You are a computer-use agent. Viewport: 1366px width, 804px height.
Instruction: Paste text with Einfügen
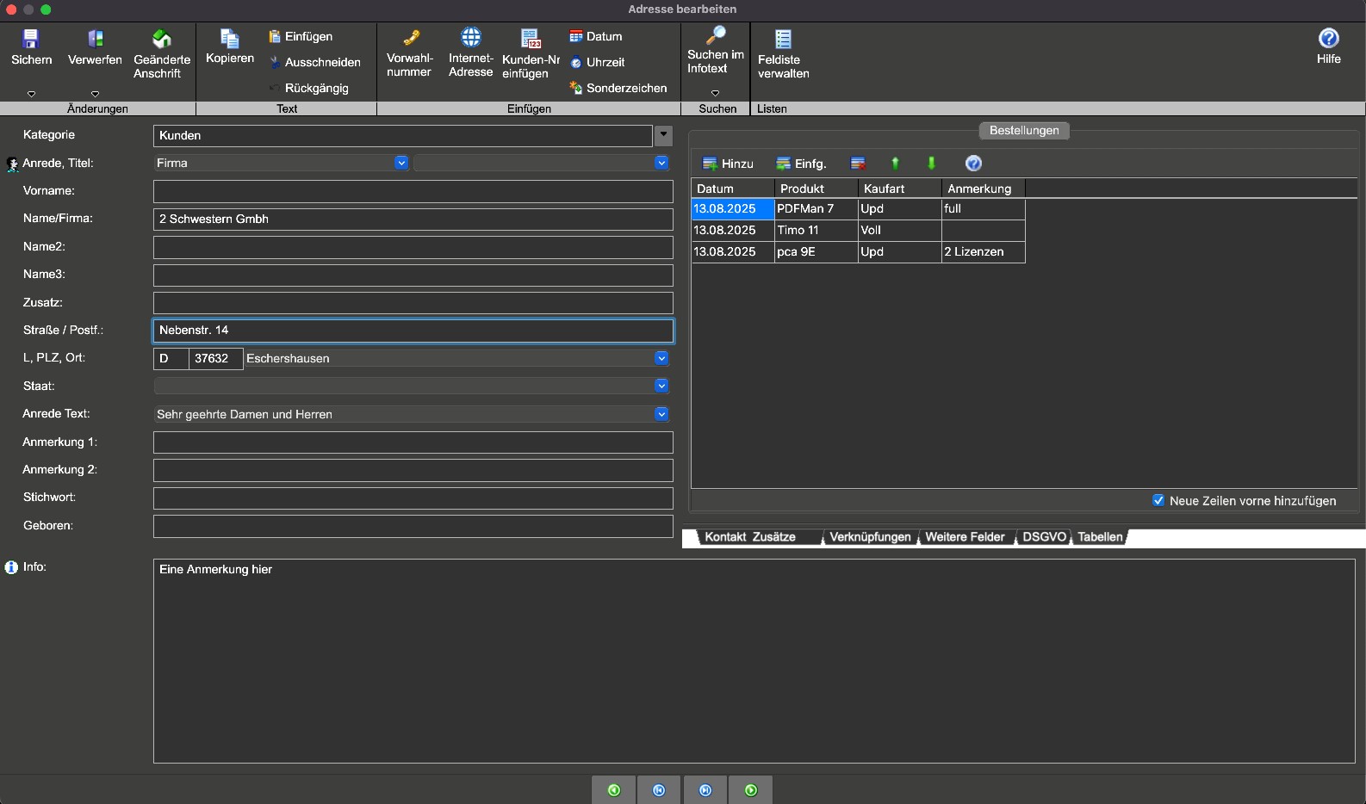300,36
